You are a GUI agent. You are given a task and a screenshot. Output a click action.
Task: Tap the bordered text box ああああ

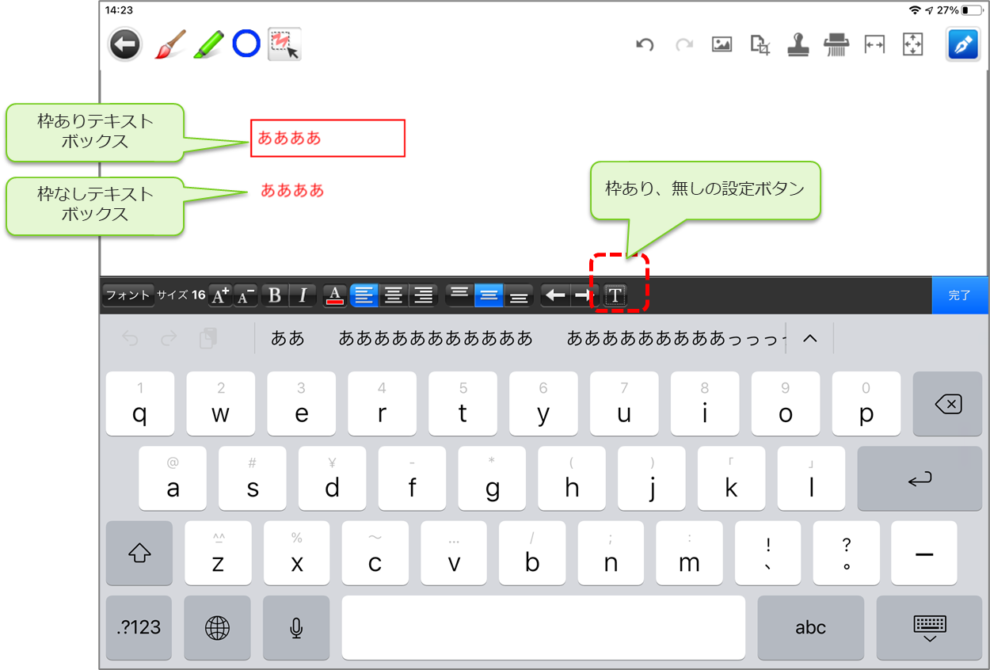coord(327,139)
